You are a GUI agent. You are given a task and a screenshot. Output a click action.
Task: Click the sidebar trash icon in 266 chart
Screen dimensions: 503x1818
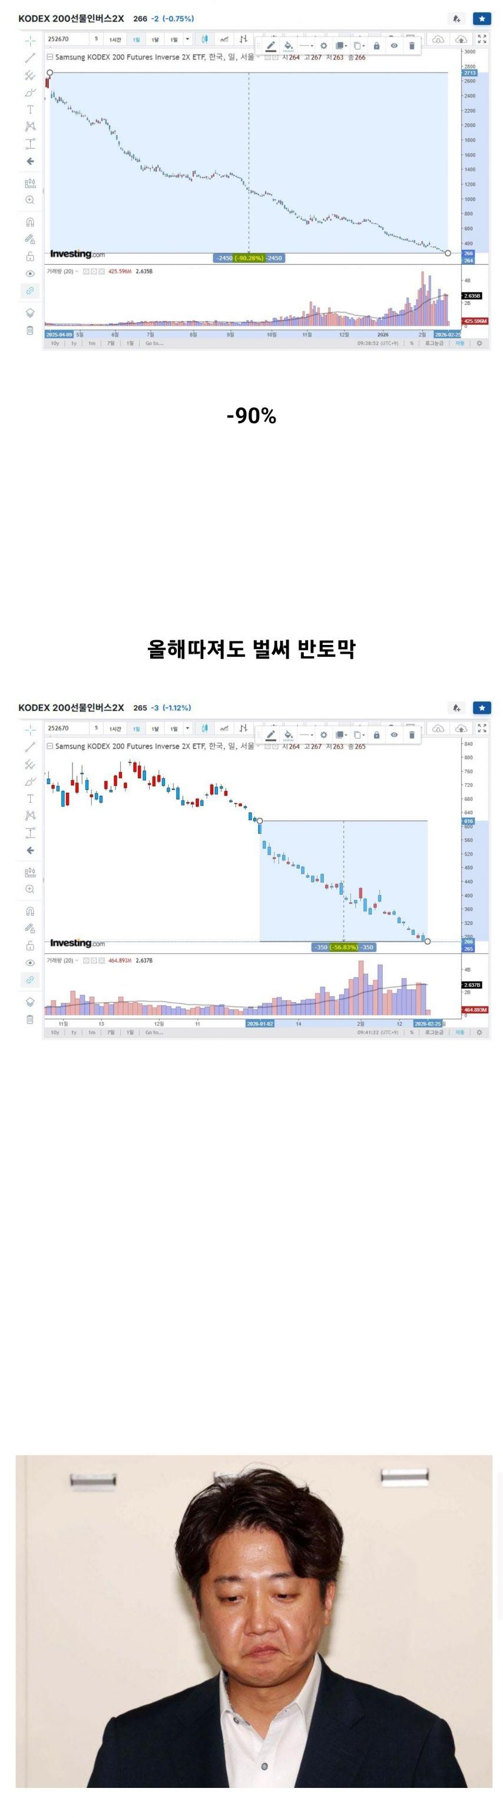29,330
